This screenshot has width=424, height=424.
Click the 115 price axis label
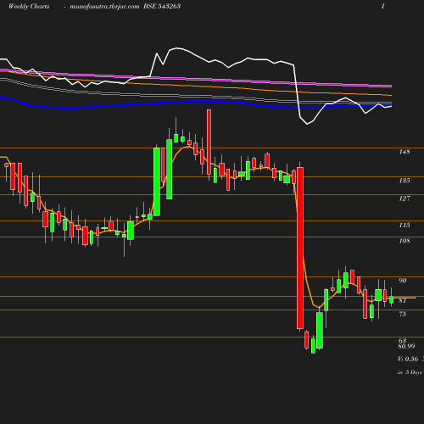point(404,225)
